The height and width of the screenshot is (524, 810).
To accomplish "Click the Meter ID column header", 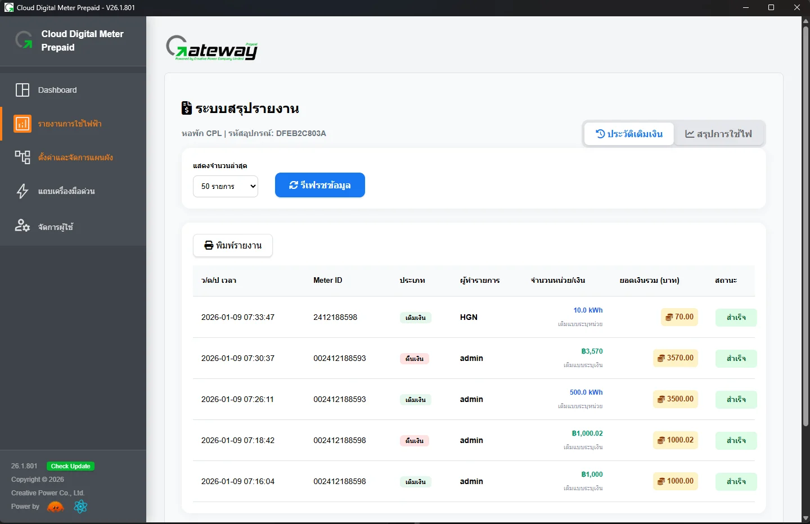I will point(328,280).
